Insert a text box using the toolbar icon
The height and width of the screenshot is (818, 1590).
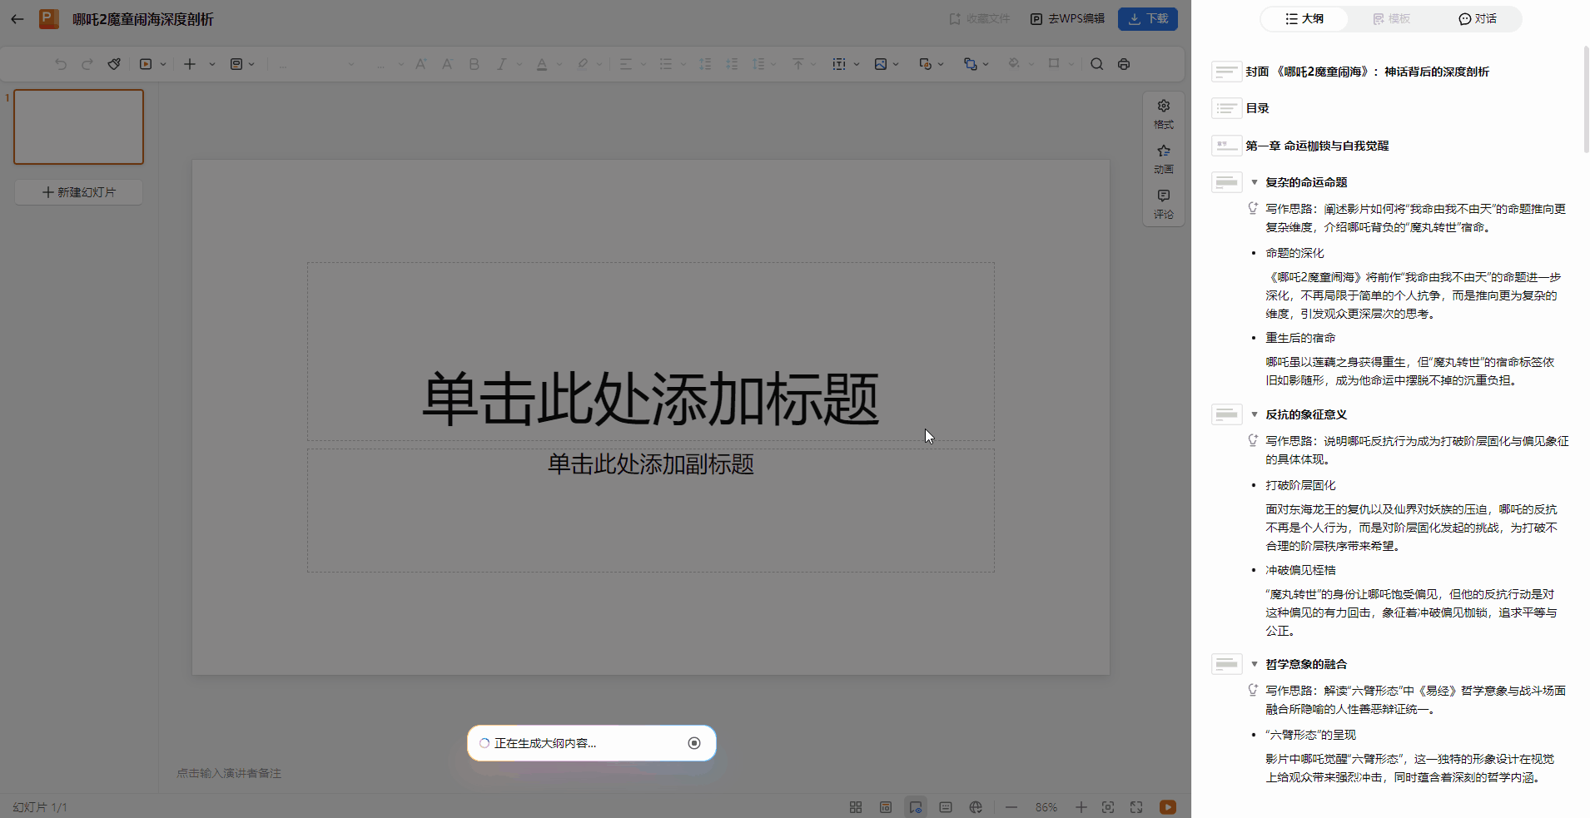pos(839,64)
